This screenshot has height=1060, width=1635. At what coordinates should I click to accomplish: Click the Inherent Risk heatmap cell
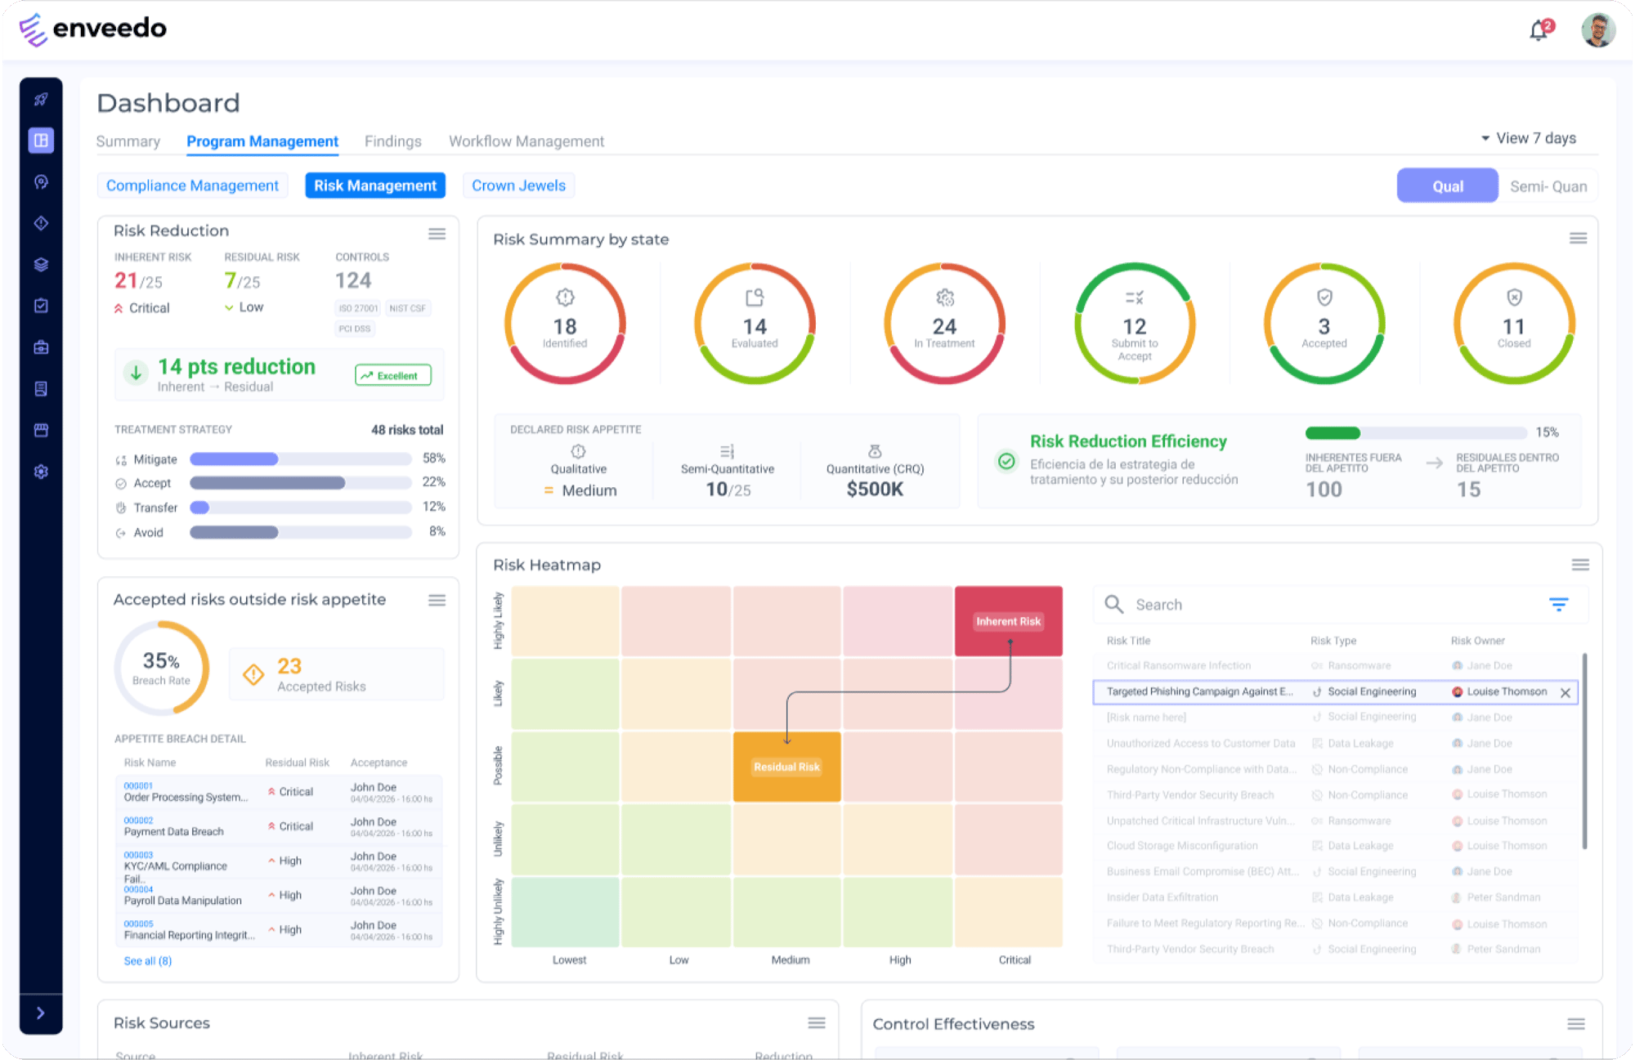click(1008, 621)
